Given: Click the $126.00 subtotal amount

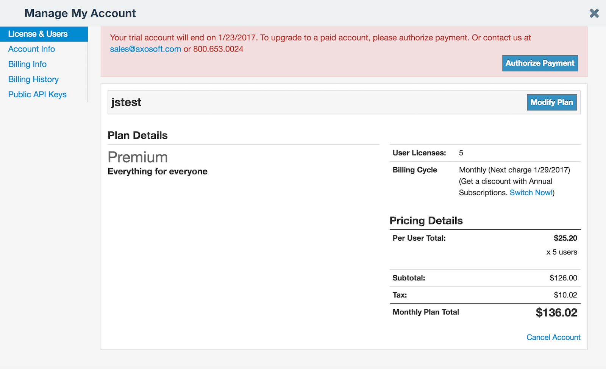Looking at the screenshot, I should [564, 278].
